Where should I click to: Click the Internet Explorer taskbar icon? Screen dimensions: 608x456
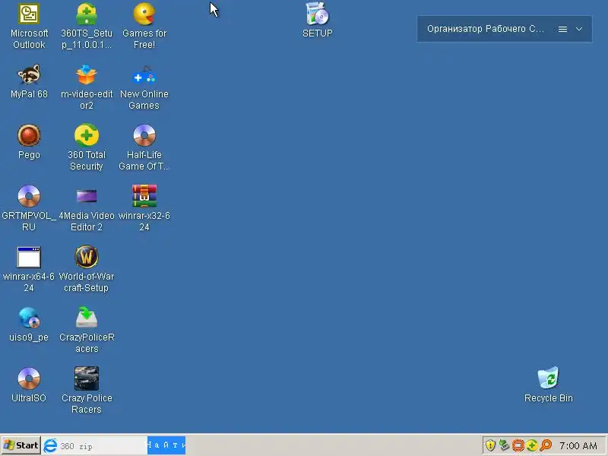50,445
